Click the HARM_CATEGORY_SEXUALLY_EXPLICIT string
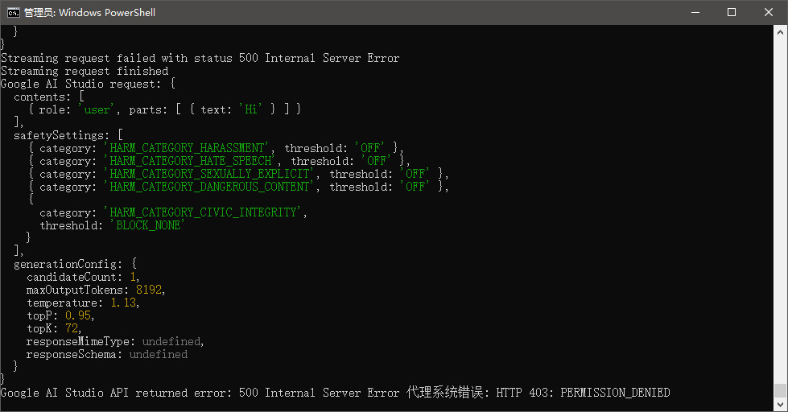Screen dimensions: 788x412 point(210,174)
